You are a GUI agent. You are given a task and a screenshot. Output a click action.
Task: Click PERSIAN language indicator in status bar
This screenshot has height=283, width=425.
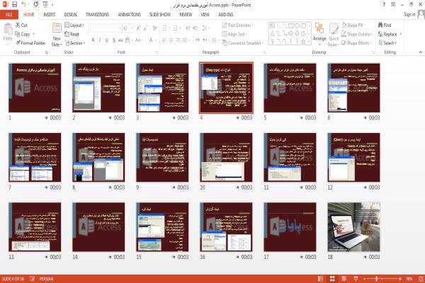pos(46,279)
